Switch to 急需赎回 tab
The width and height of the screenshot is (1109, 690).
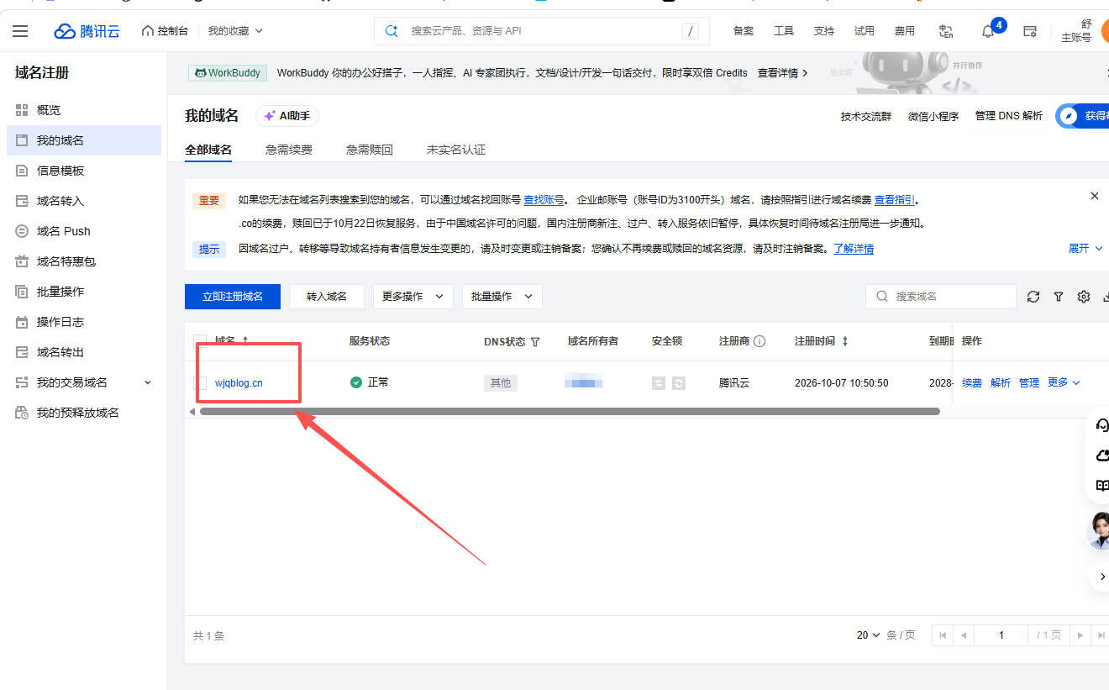point(370,150)
